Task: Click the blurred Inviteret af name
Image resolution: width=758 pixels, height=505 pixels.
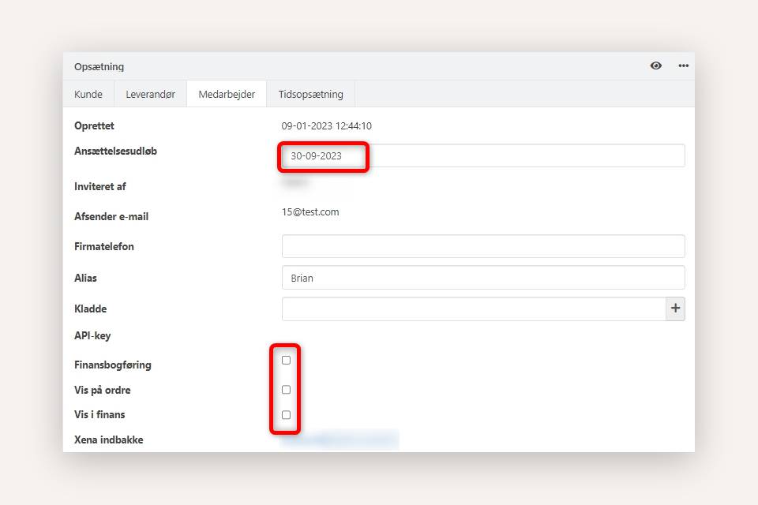Action: [x=295, y=183]
